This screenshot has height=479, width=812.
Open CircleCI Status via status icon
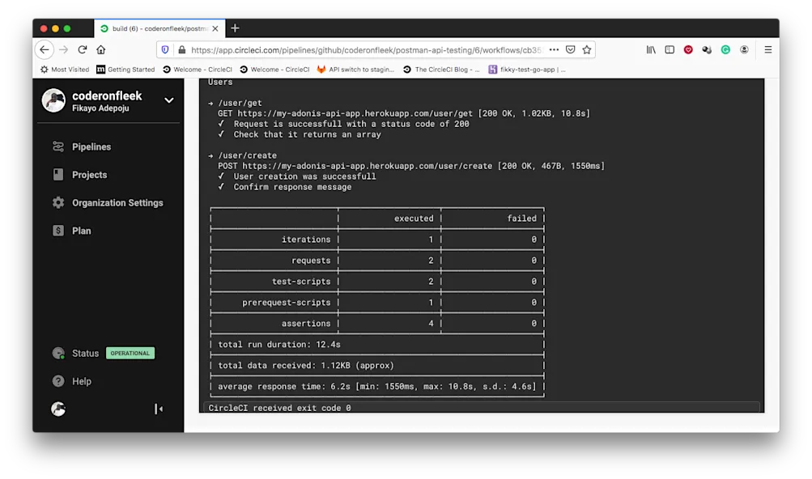[x=57, y=353]
